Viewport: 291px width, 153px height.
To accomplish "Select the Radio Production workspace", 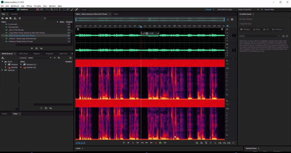I will 245,9.
